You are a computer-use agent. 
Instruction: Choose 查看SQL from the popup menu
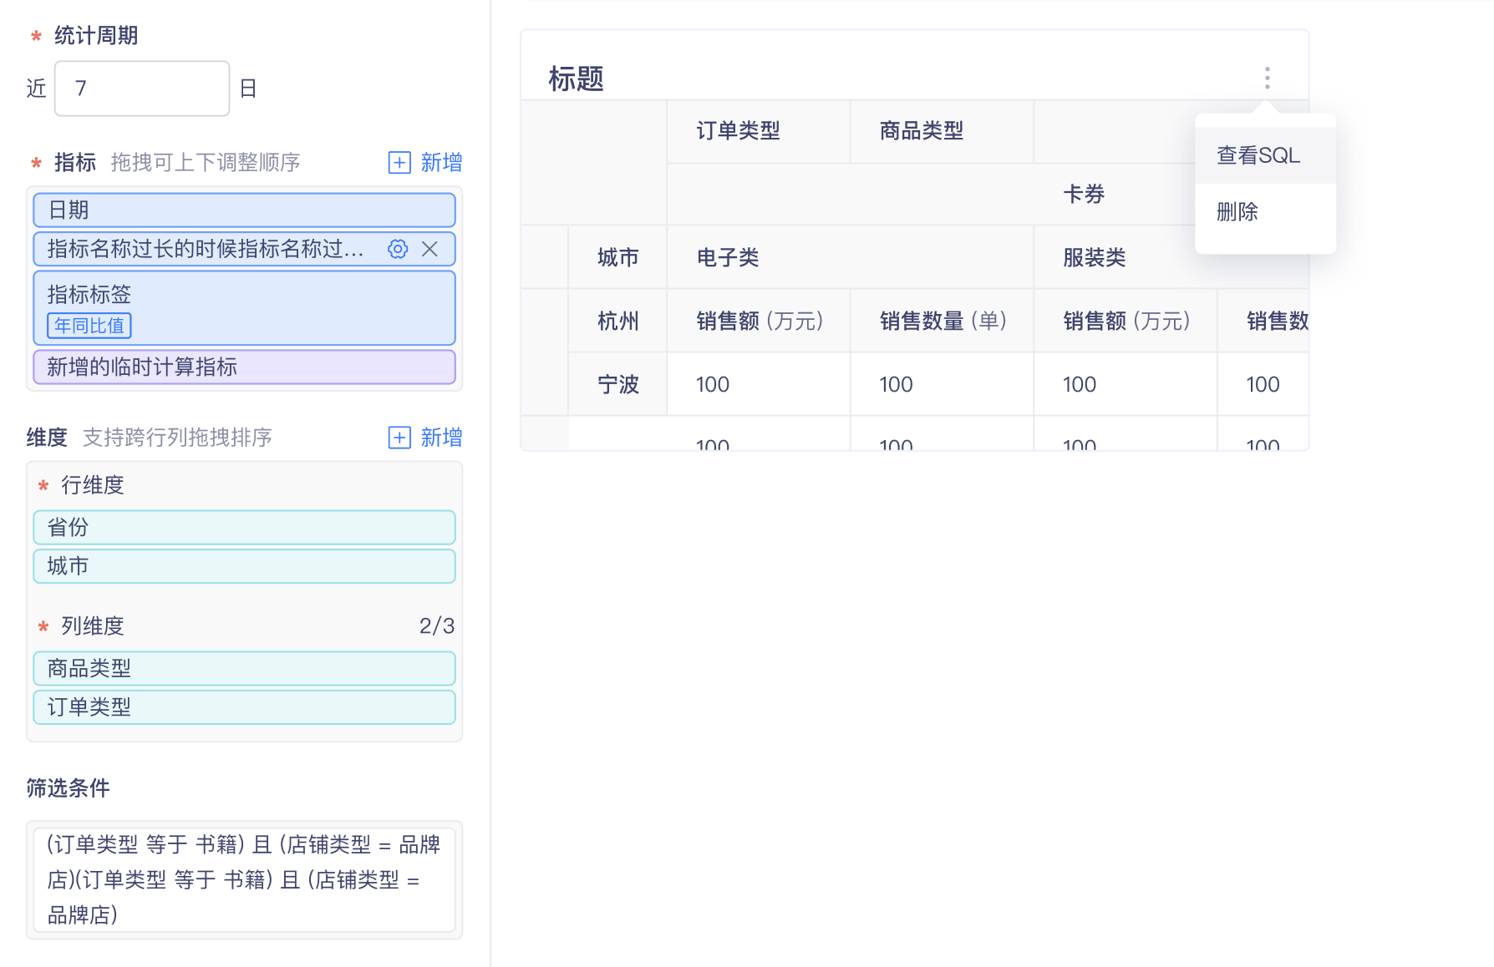coord(1265,155)
